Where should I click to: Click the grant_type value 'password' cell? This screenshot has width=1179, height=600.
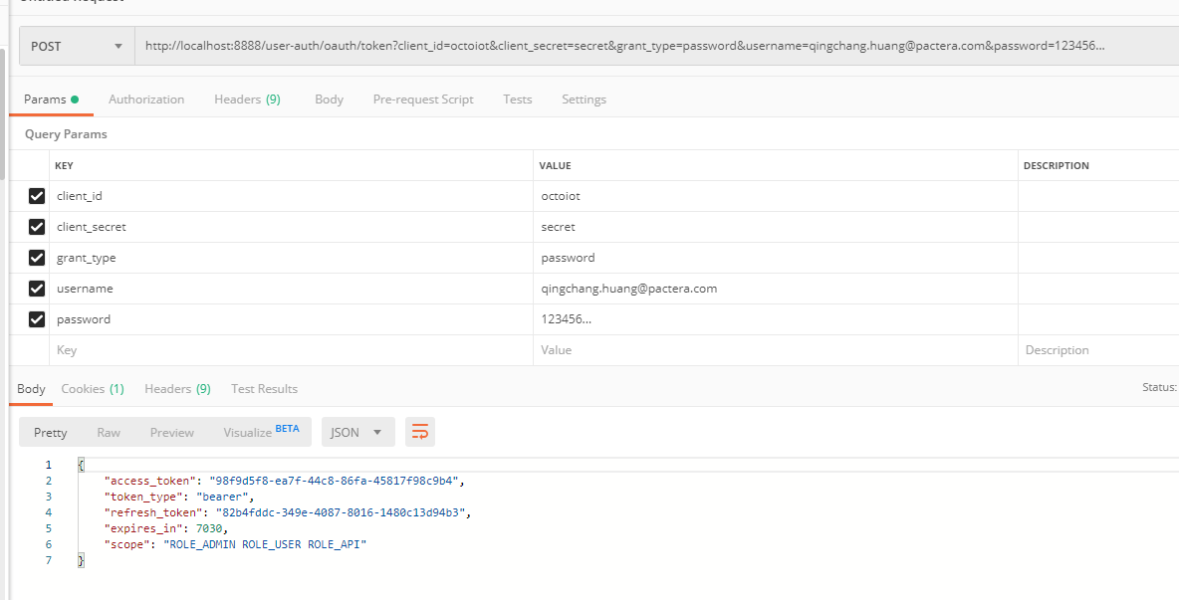point(776,258)
